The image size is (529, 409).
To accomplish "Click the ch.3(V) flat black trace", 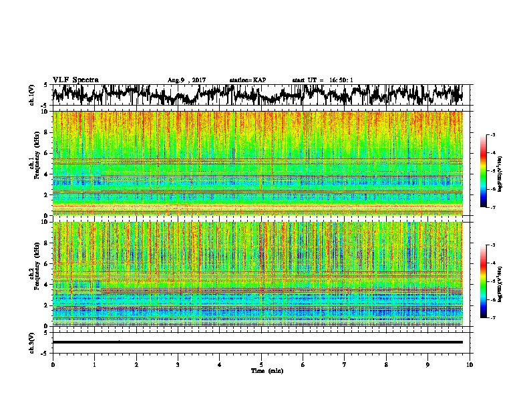I will click(258, 342).
